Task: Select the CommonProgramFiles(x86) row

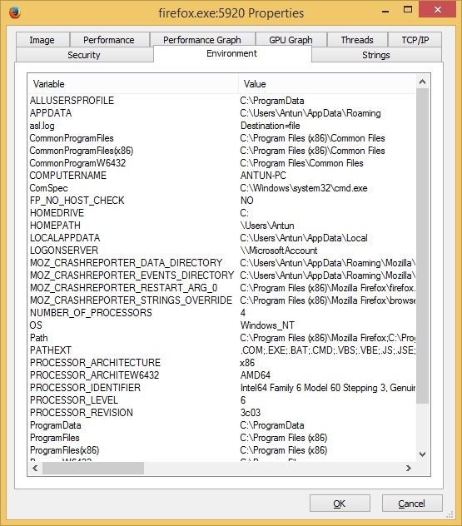Action: tap(221, 151)
